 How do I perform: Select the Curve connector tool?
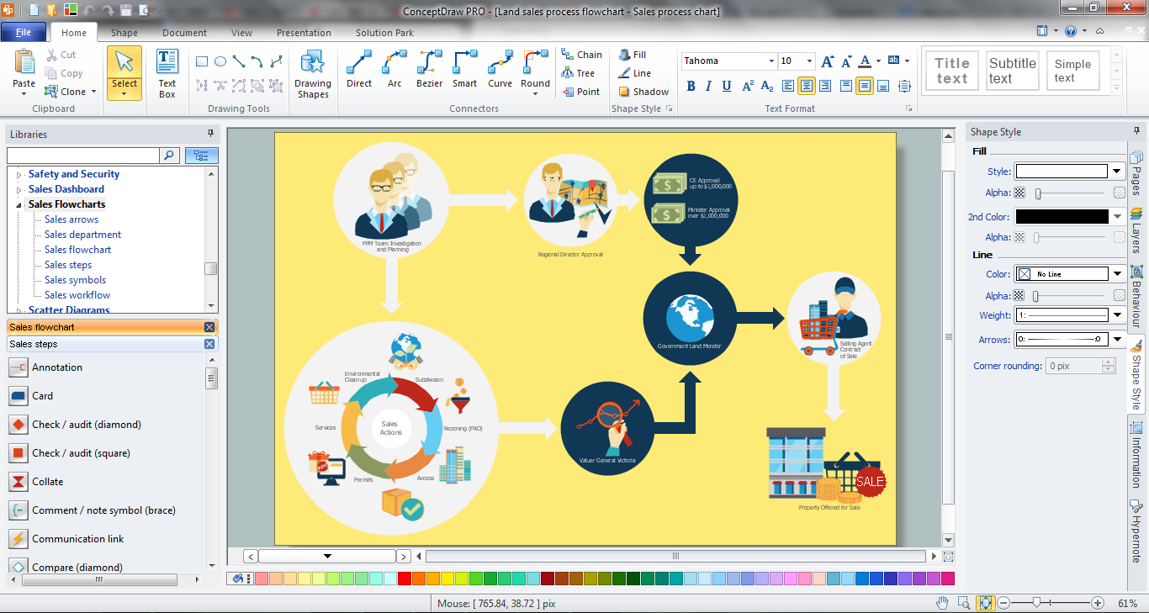click(500, 69)
